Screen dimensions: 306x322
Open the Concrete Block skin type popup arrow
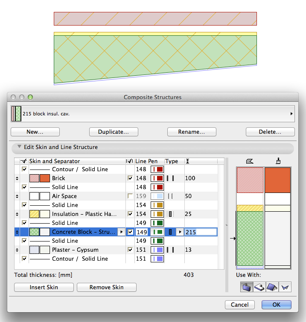[x=180, y=232]
